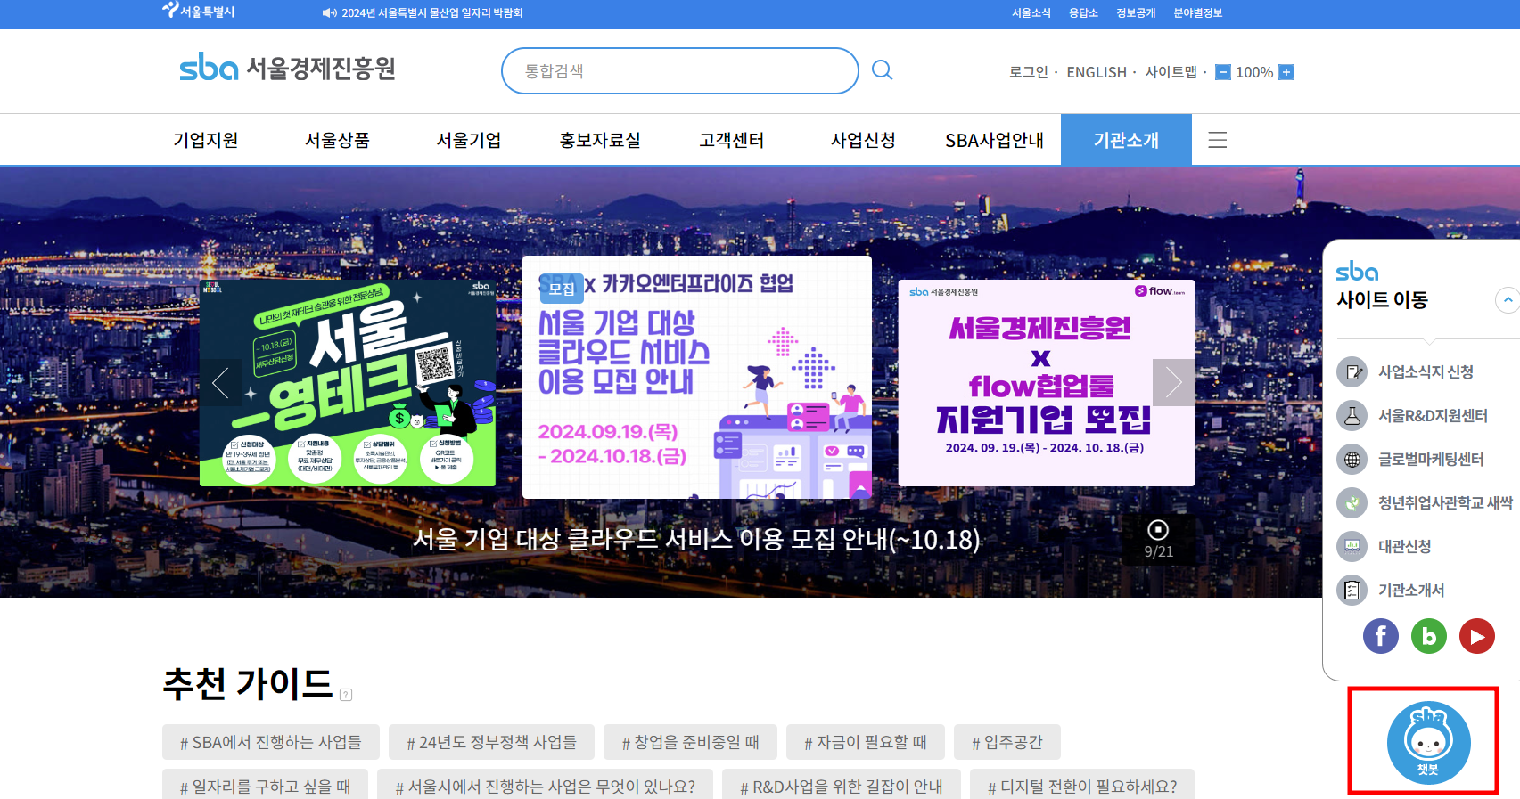Open the 기업지원 menu
Screen dimensions: 1520x799
tap(206, 140)
